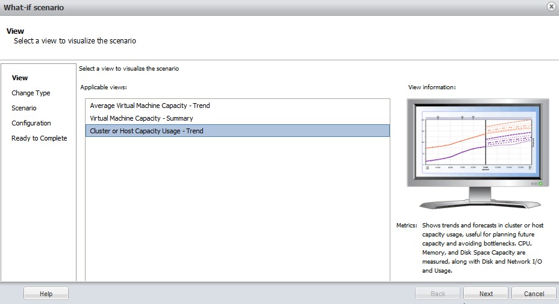Click the View information label
559x304 pixels.
432,87
